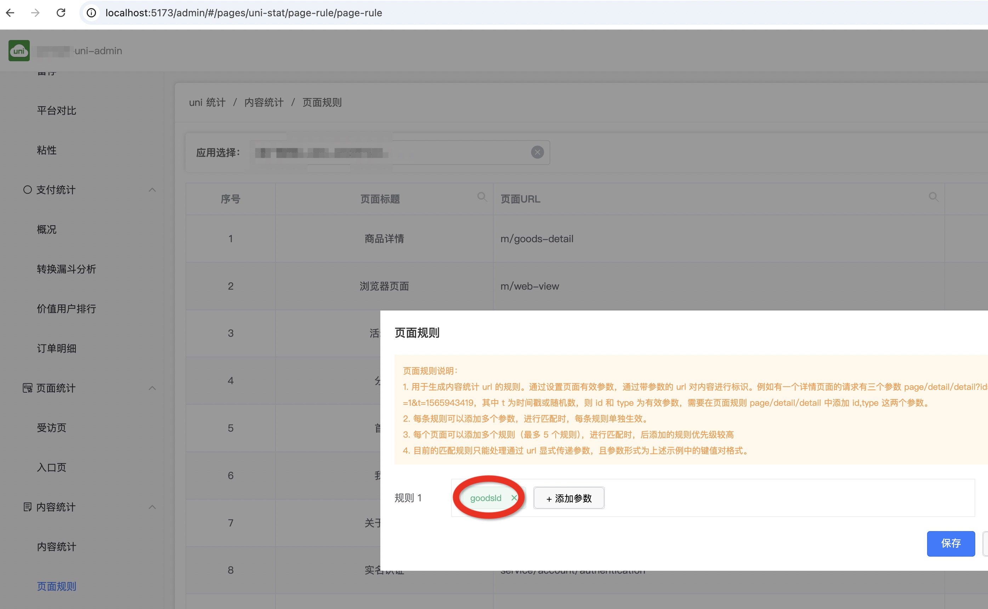988x609 pixels.
Task: Open 订单明细 in sidebar
Action: (x=56, y=348)
